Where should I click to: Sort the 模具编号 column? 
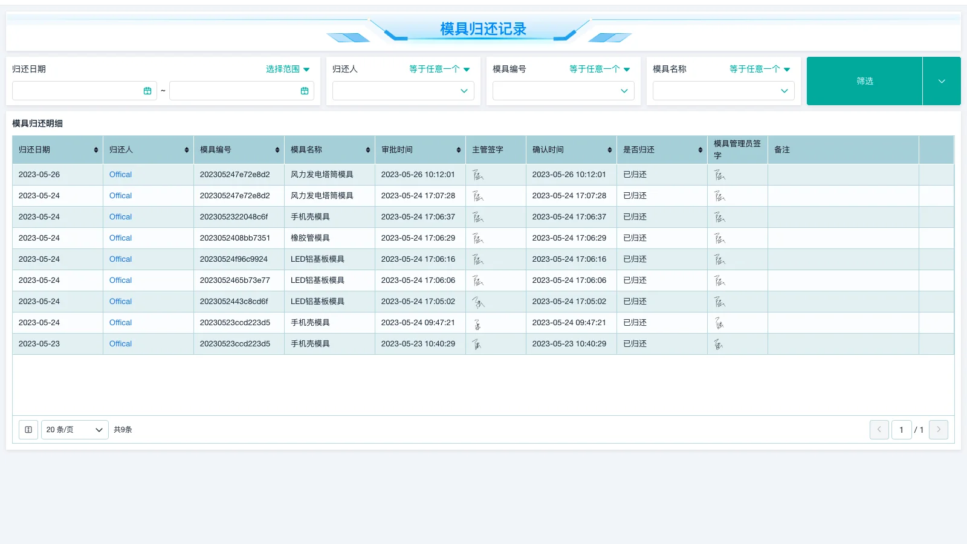(x=277, y=149)
